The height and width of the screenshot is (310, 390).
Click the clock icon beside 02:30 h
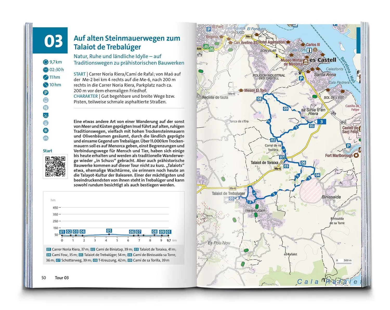click(x=46, y=70)
